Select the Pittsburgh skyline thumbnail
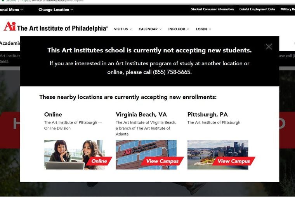The image size is (295, 197). [x=218, y=155]
